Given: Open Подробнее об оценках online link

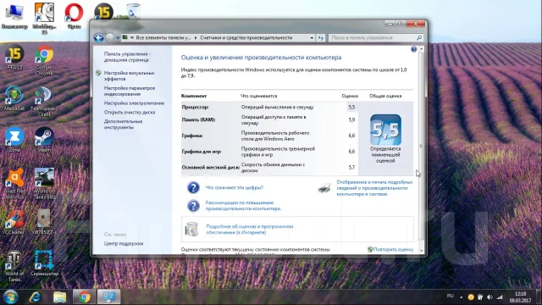Looking at the screenshot, I should [250, 230].
